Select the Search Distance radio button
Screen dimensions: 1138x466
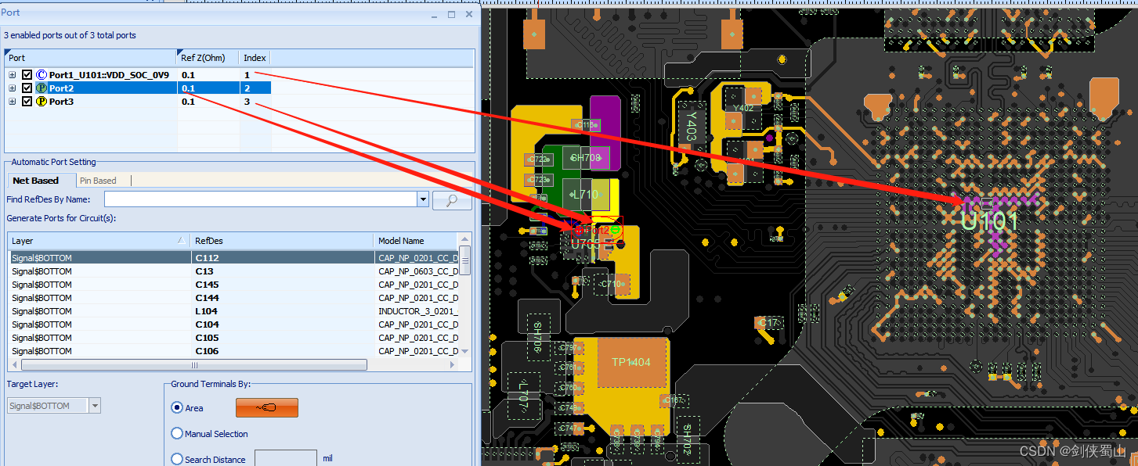[x=177, y=459]
